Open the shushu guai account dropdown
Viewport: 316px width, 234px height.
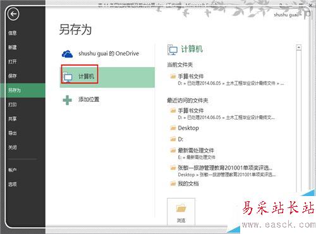coord(288,15)
